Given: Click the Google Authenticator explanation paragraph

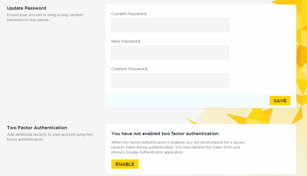Looking at the screenshot, I should click(x=178, y=147).
